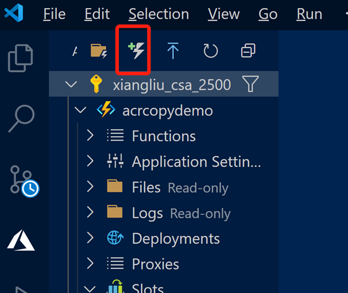Click the Logs folder icon

115,211
